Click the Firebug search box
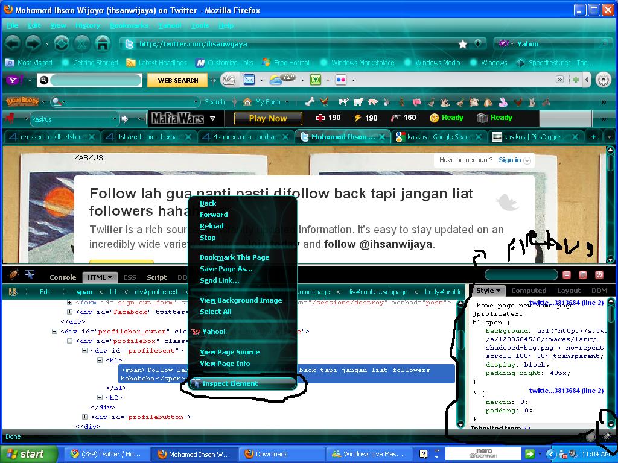This screenshot has height=463, width=618. [x=521, y=275]
